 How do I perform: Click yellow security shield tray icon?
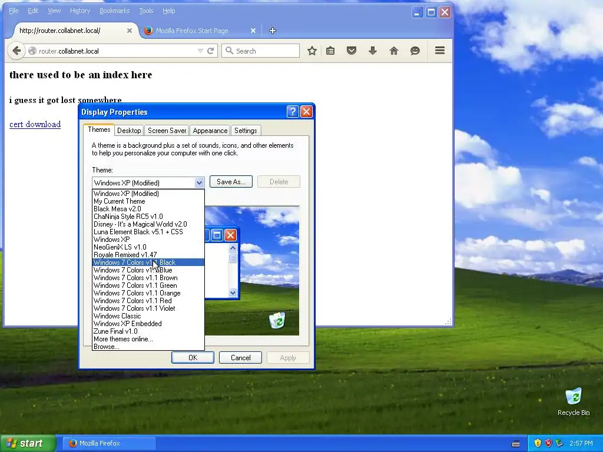tap(538, 444)
